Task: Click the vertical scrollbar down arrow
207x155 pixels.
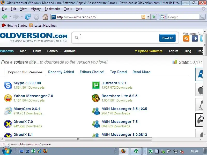Action: [x=205, y=135]
